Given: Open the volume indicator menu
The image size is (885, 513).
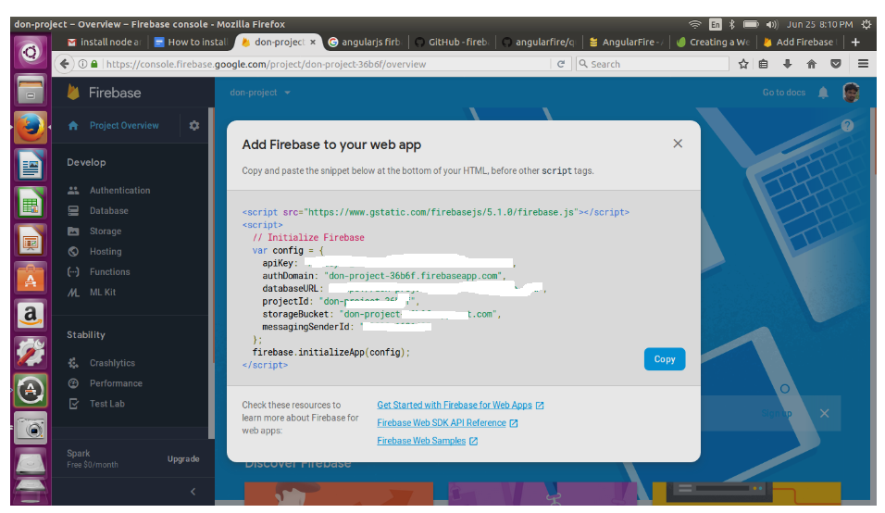Looking at the screenshot, I should [x=771, y=24].
